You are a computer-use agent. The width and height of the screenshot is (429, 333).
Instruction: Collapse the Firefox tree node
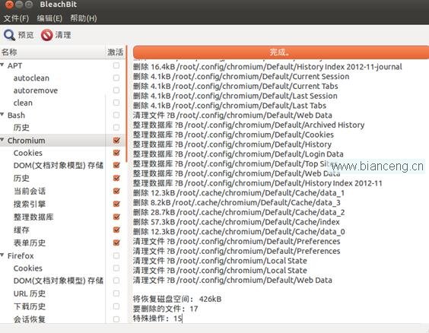[2, 255]
